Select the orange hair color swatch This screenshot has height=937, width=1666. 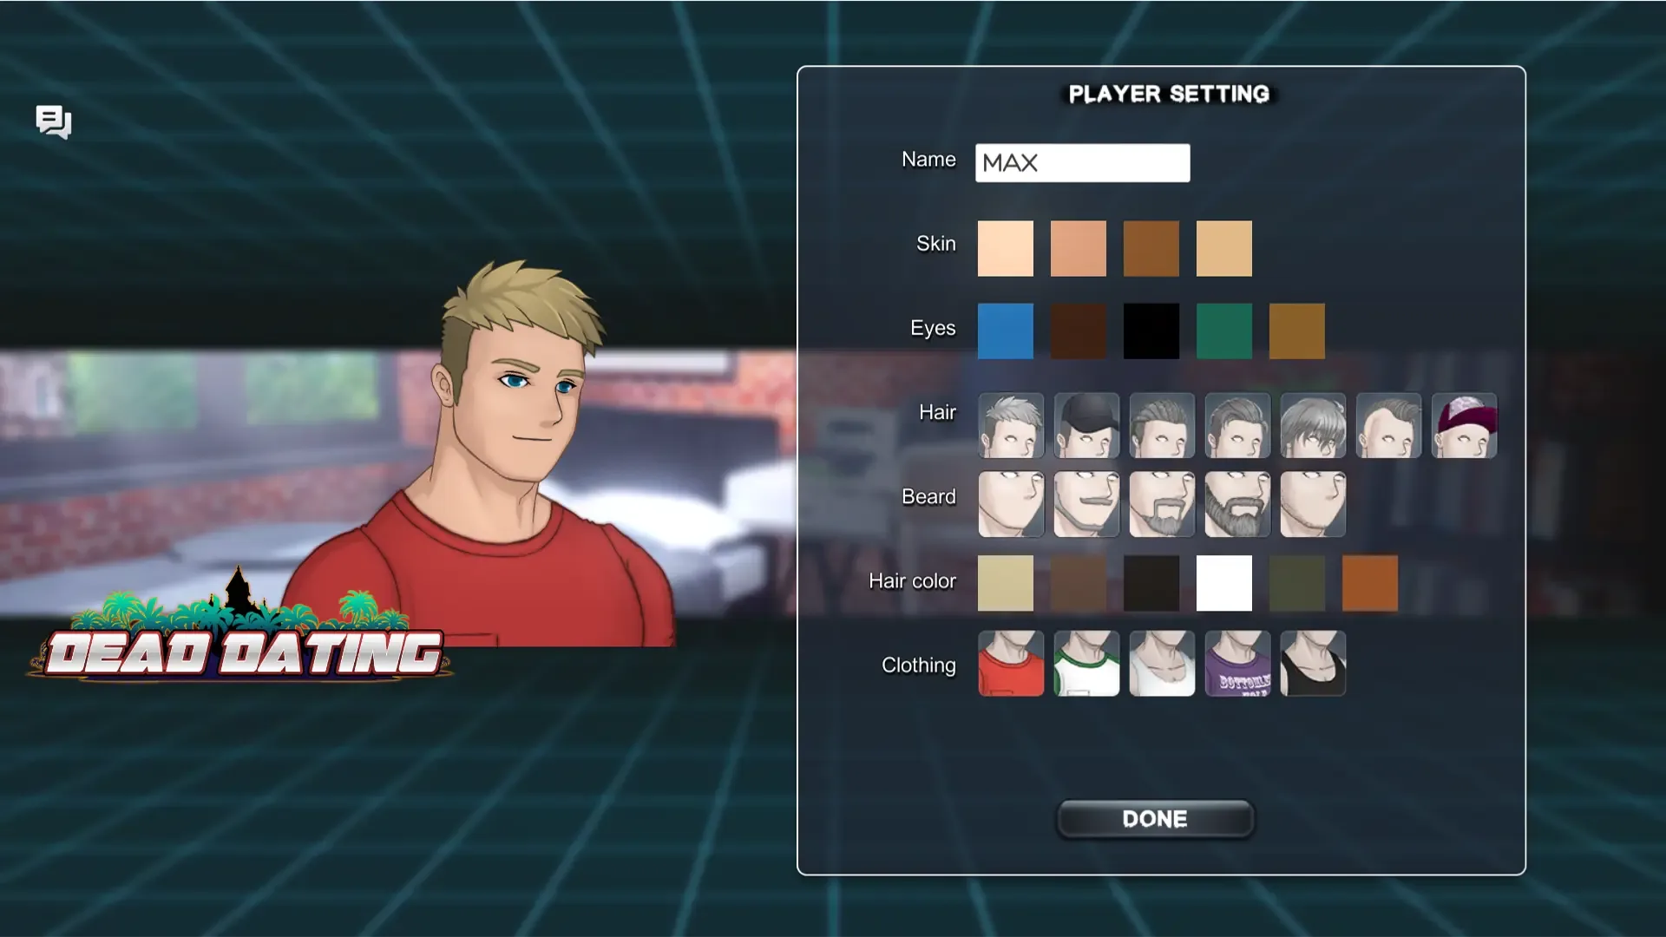pyautogui.click(x=1369, y=583)
